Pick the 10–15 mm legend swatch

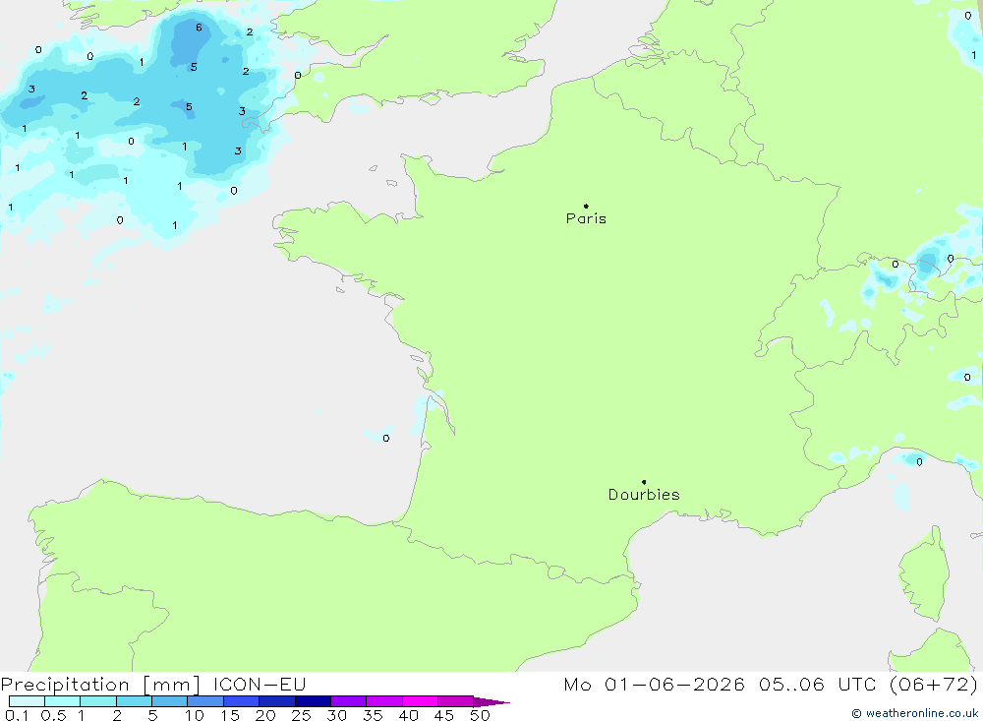tap(205, 701)
